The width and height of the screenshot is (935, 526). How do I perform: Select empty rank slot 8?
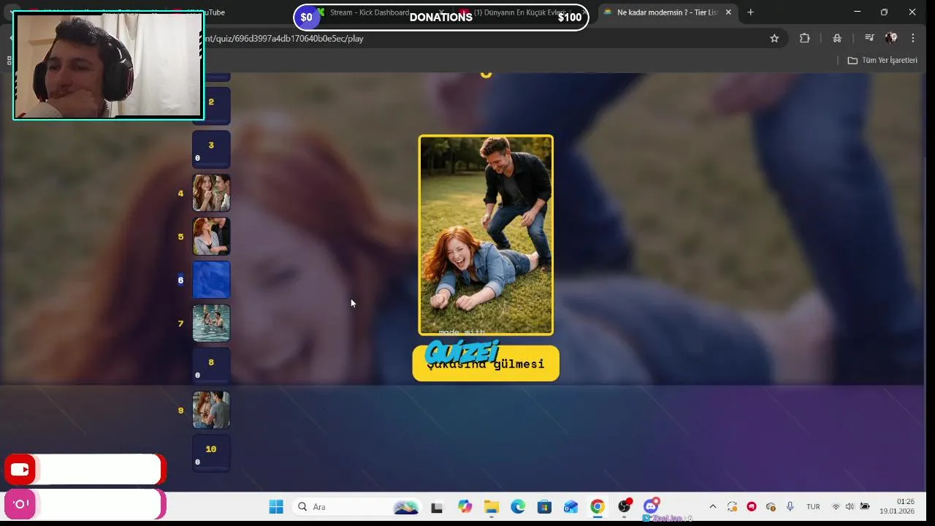tap(211, 367)
